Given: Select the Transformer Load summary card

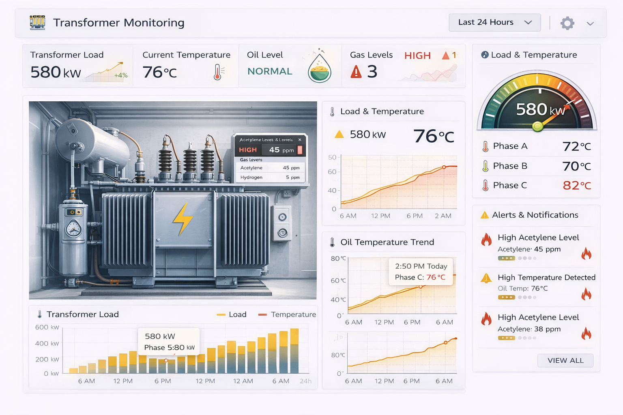Looking at the screenshot, I should point(78,66).
